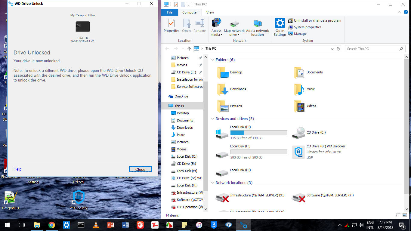Image resolution: width=411 pixels, height=231 pixels.
Task: Open Movies in the navigation pane
Action: (x=182, y=65)
